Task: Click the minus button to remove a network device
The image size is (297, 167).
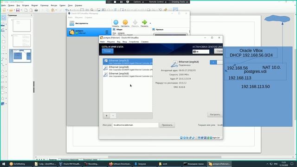Action: point(113,116)
